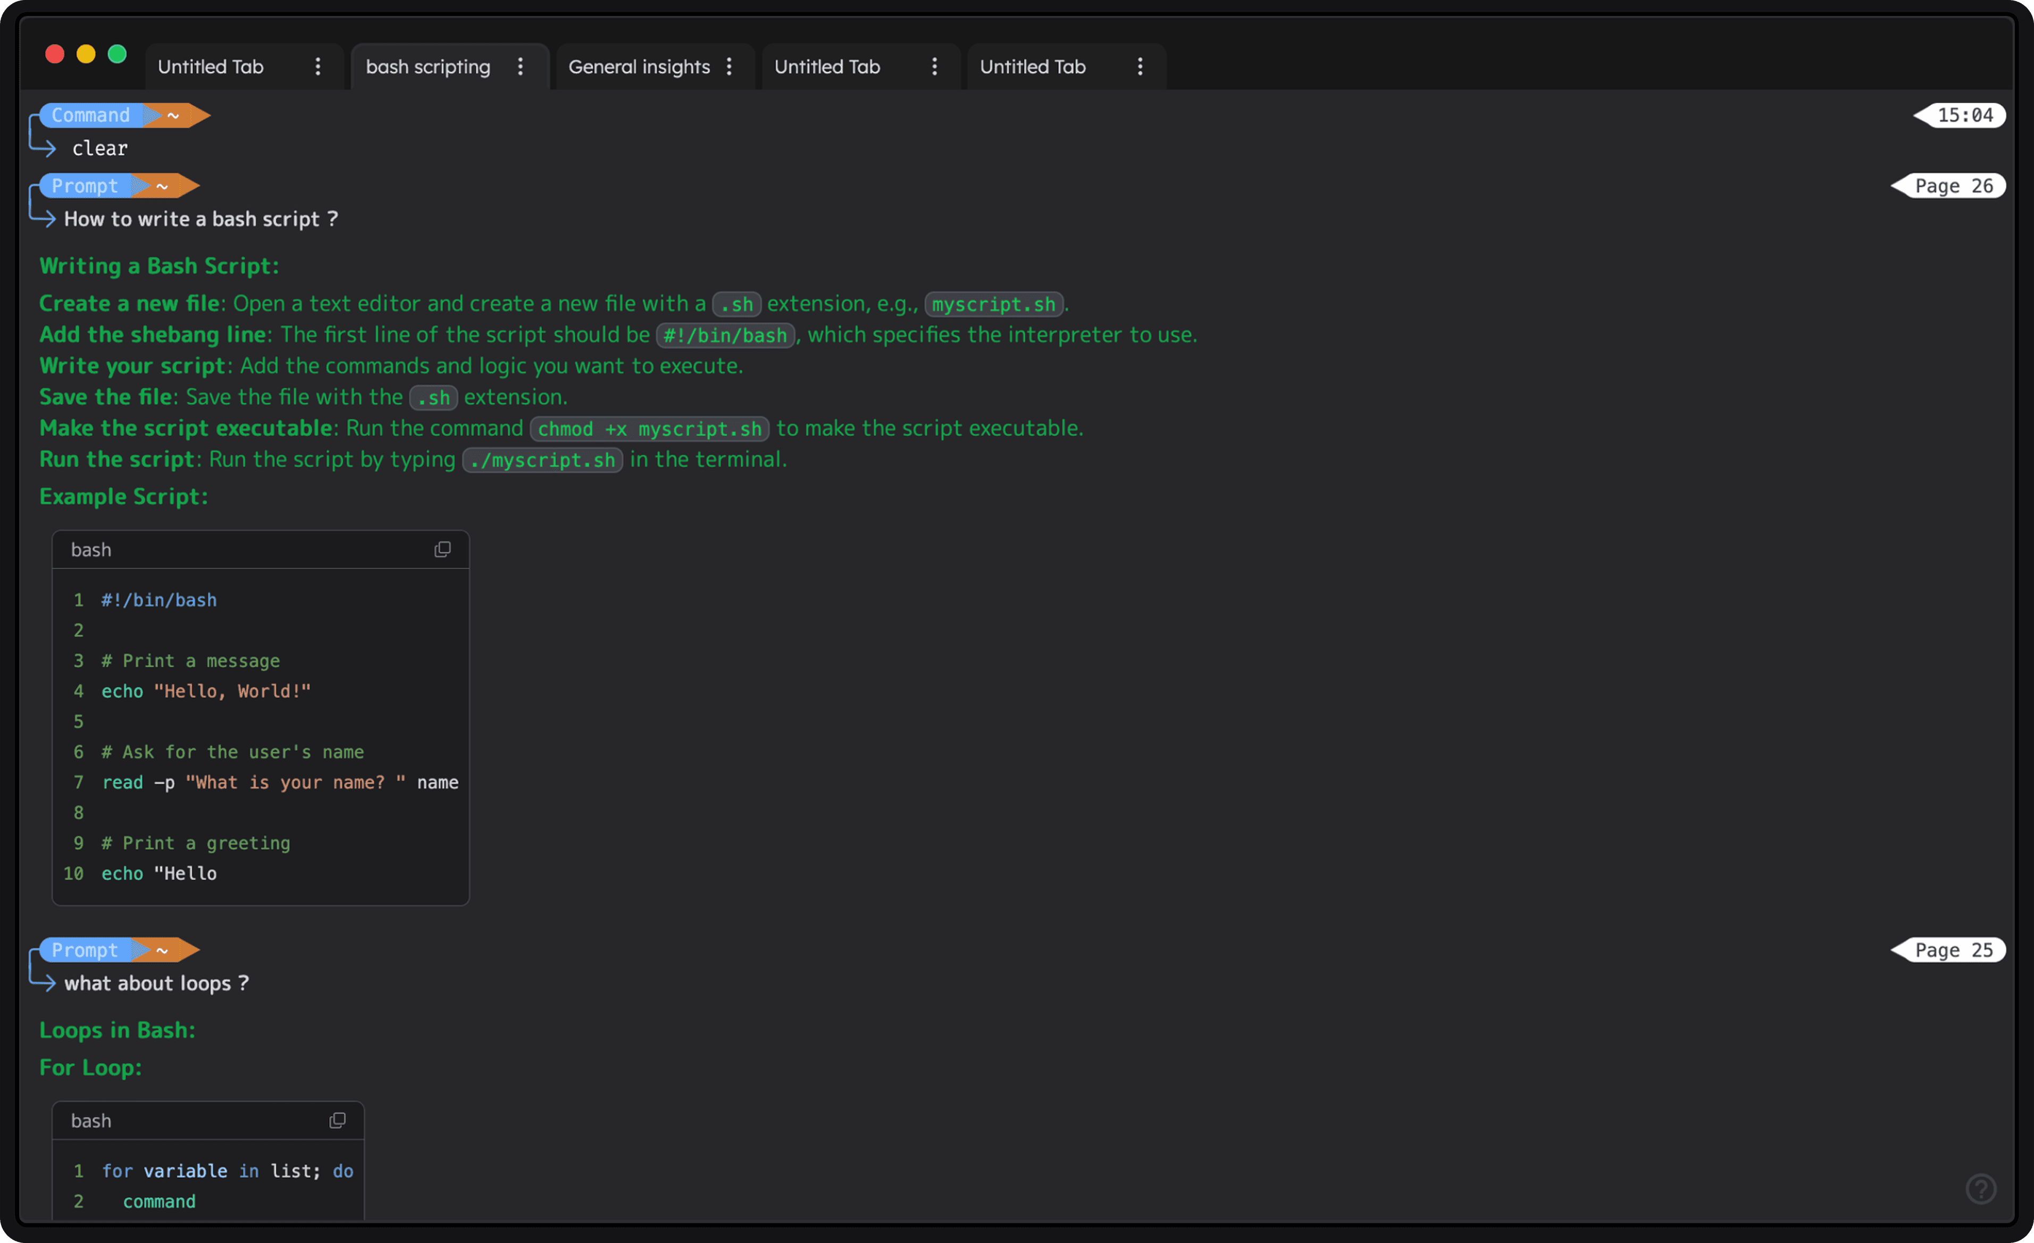Click the 15:04 timestamp badge
Image resolution: width=2034 pixels, height=1243 pixels.
[1964, 115]
